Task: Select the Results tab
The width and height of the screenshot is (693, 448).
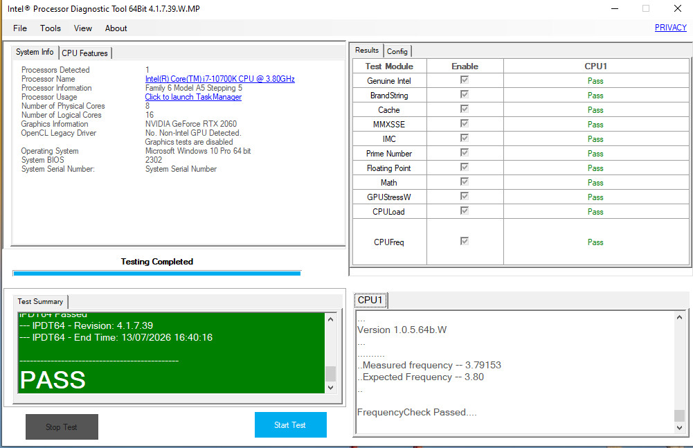Action: 367,51
